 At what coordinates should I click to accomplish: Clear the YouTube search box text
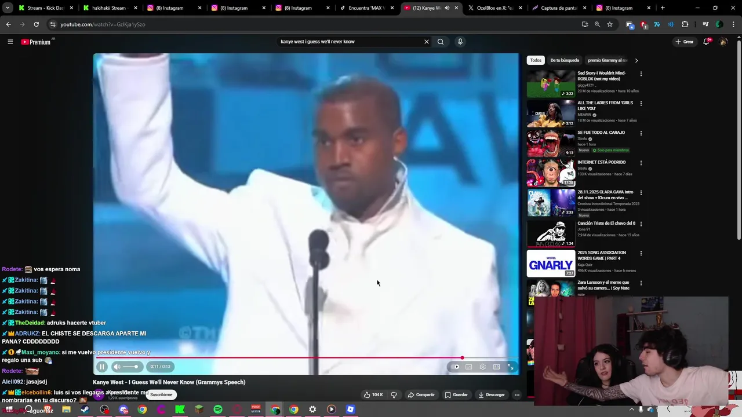click(x=427, y=42)
